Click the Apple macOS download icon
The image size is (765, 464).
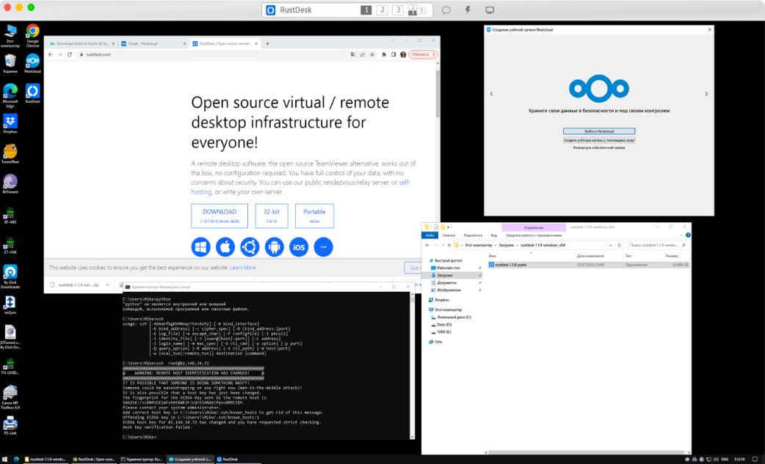point(225,247)
